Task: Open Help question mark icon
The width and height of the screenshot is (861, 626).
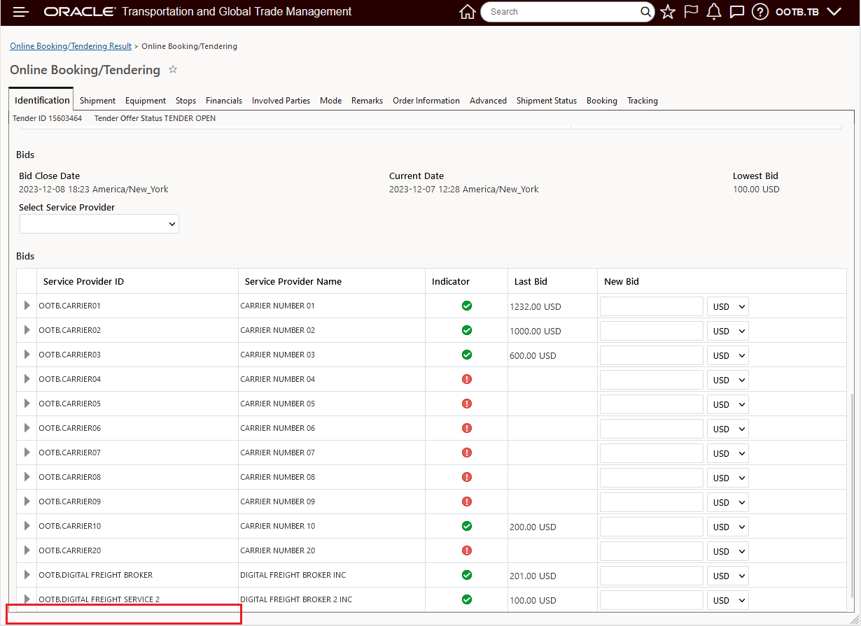Action: [x=760, y=12]
